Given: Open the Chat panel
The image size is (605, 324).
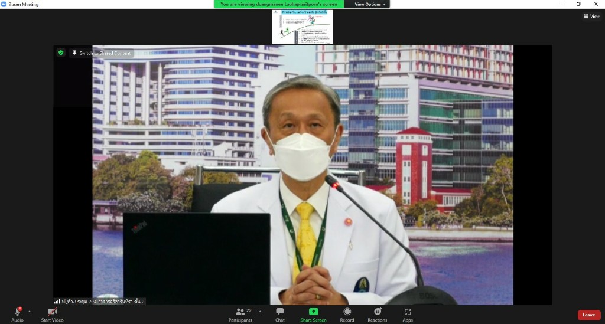Looking at the screenshot, I should click(x=280, y=314).
